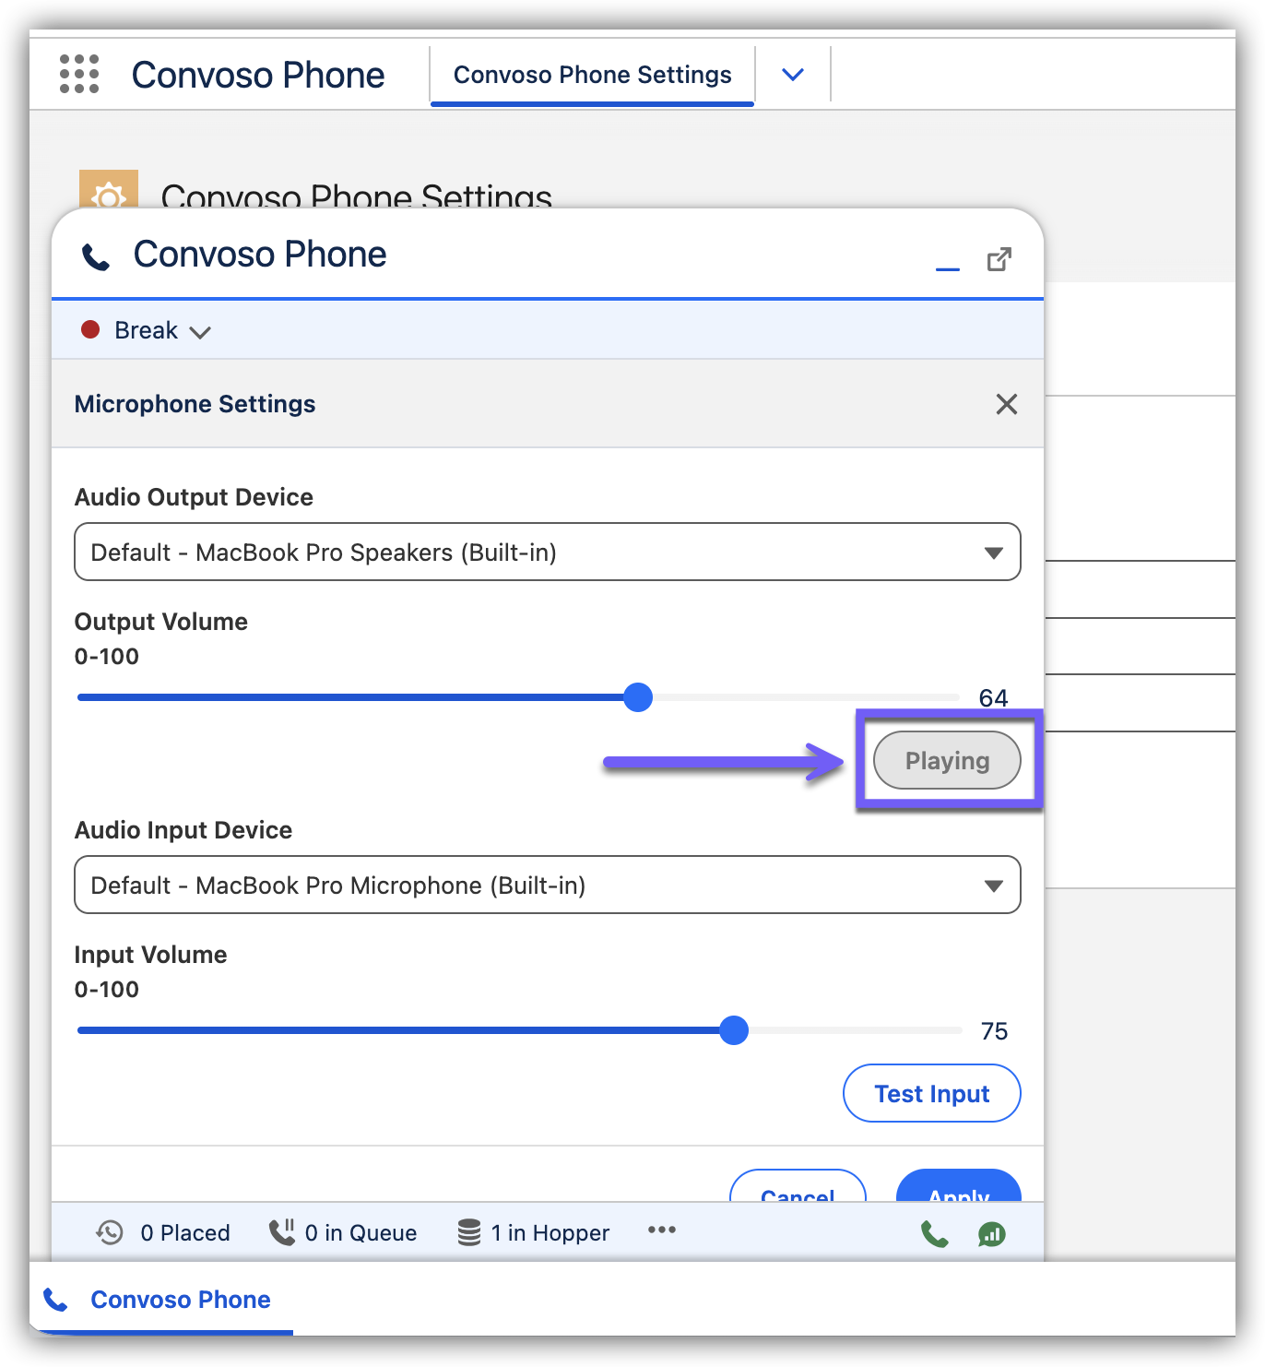This screenshot has height=1367, width=1265.
Task: Click the green phone dial icon
Action: click(934, 1233)
